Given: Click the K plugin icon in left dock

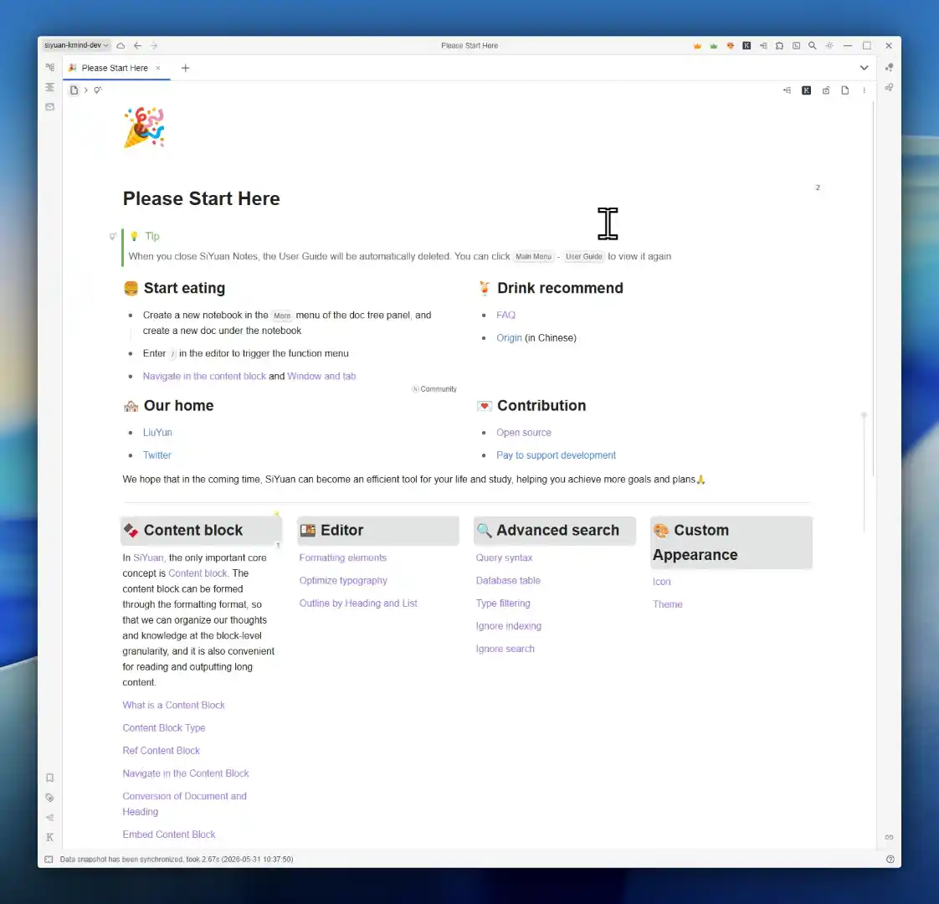Looking at the screenshot, I should (x=49, y=837).
